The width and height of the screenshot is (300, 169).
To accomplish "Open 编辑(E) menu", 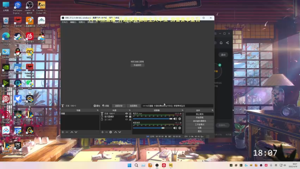I will [73, 22].
